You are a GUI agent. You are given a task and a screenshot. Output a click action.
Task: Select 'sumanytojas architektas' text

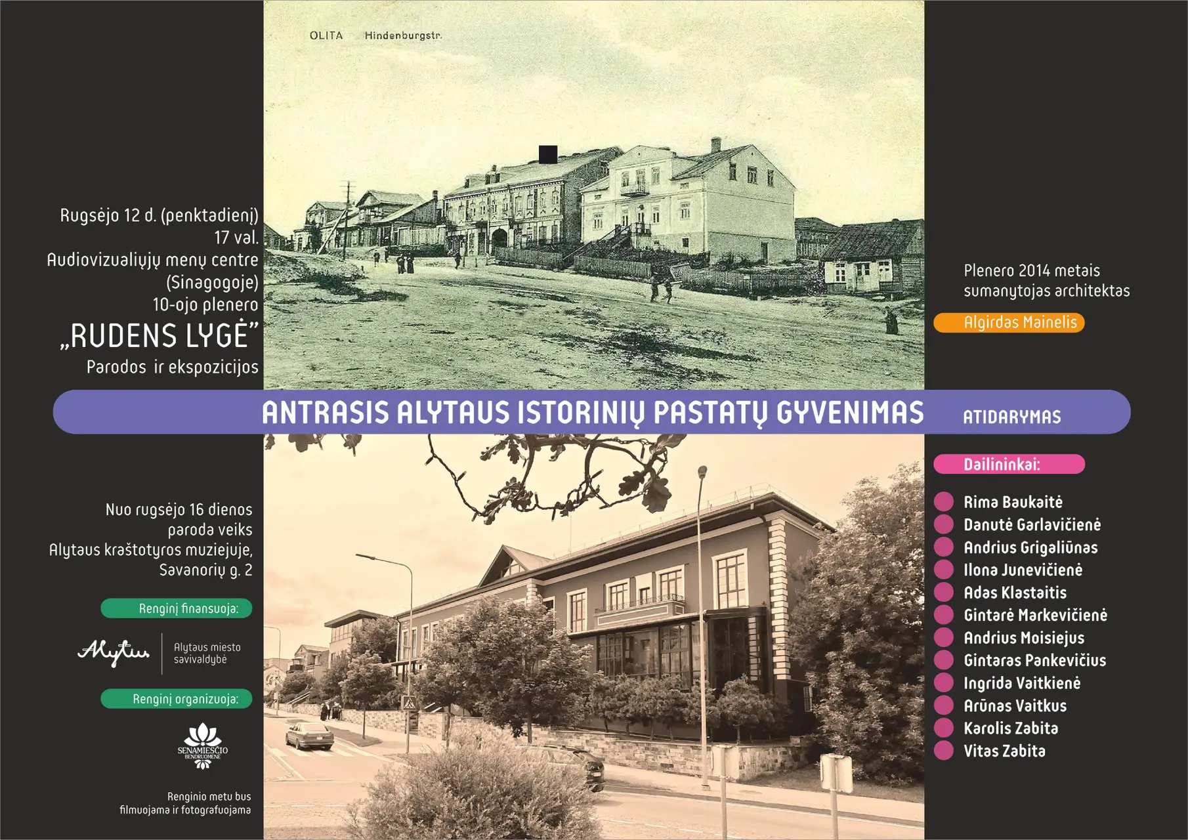tap(1047, 291)
